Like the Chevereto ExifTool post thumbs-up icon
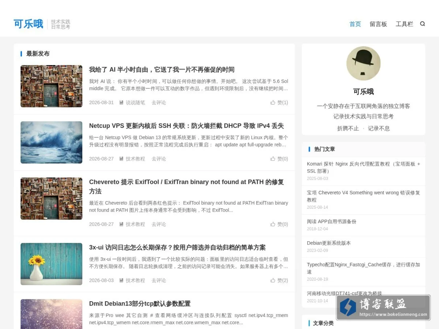This screenshot has height=329, width=439. [x=273, y=224]
